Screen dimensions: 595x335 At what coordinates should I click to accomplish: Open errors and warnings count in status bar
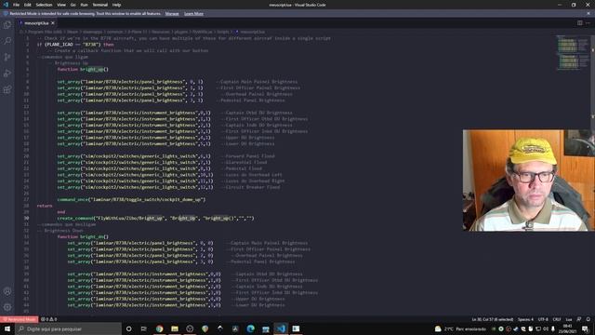(x=48, y=319)
